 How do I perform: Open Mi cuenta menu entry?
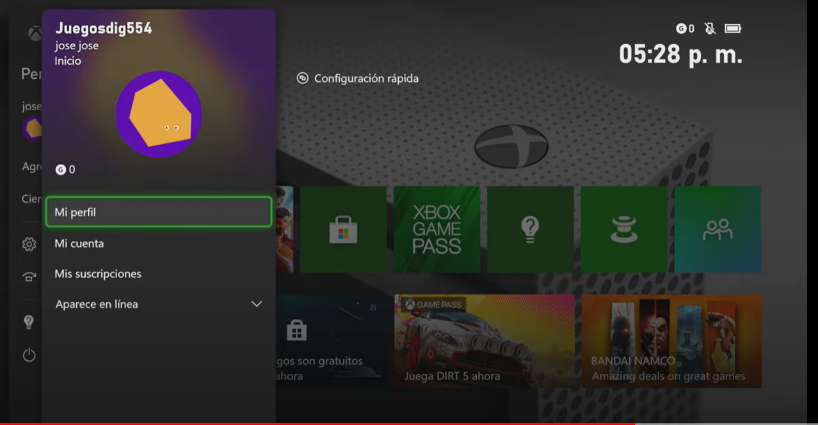[x=159, y=243]
